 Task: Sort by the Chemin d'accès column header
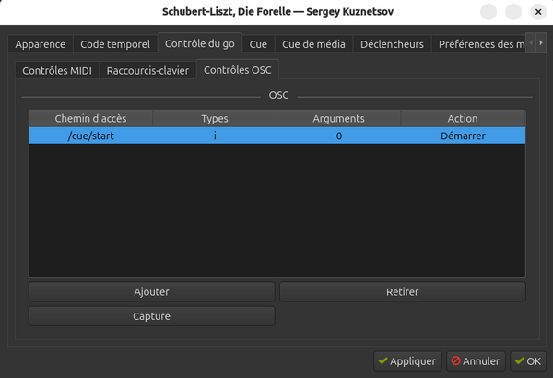(x=90, y=118)
